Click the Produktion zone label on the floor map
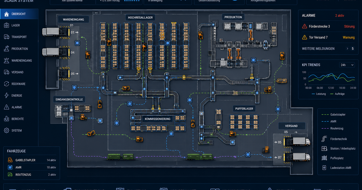 click(x=233, y=17)
